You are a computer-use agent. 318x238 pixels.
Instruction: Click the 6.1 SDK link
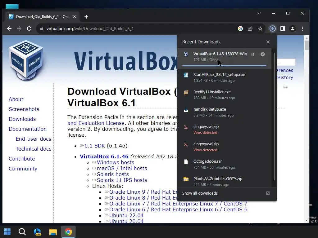[95, 146]
